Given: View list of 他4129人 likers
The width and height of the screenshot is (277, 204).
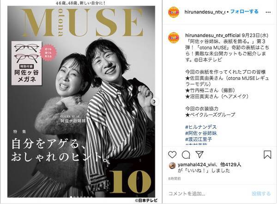Looking at the screenshot, I should pos(231,165).
